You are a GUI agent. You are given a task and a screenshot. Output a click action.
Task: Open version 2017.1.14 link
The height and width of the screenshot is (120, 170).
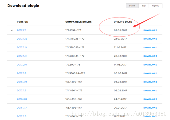22,47
